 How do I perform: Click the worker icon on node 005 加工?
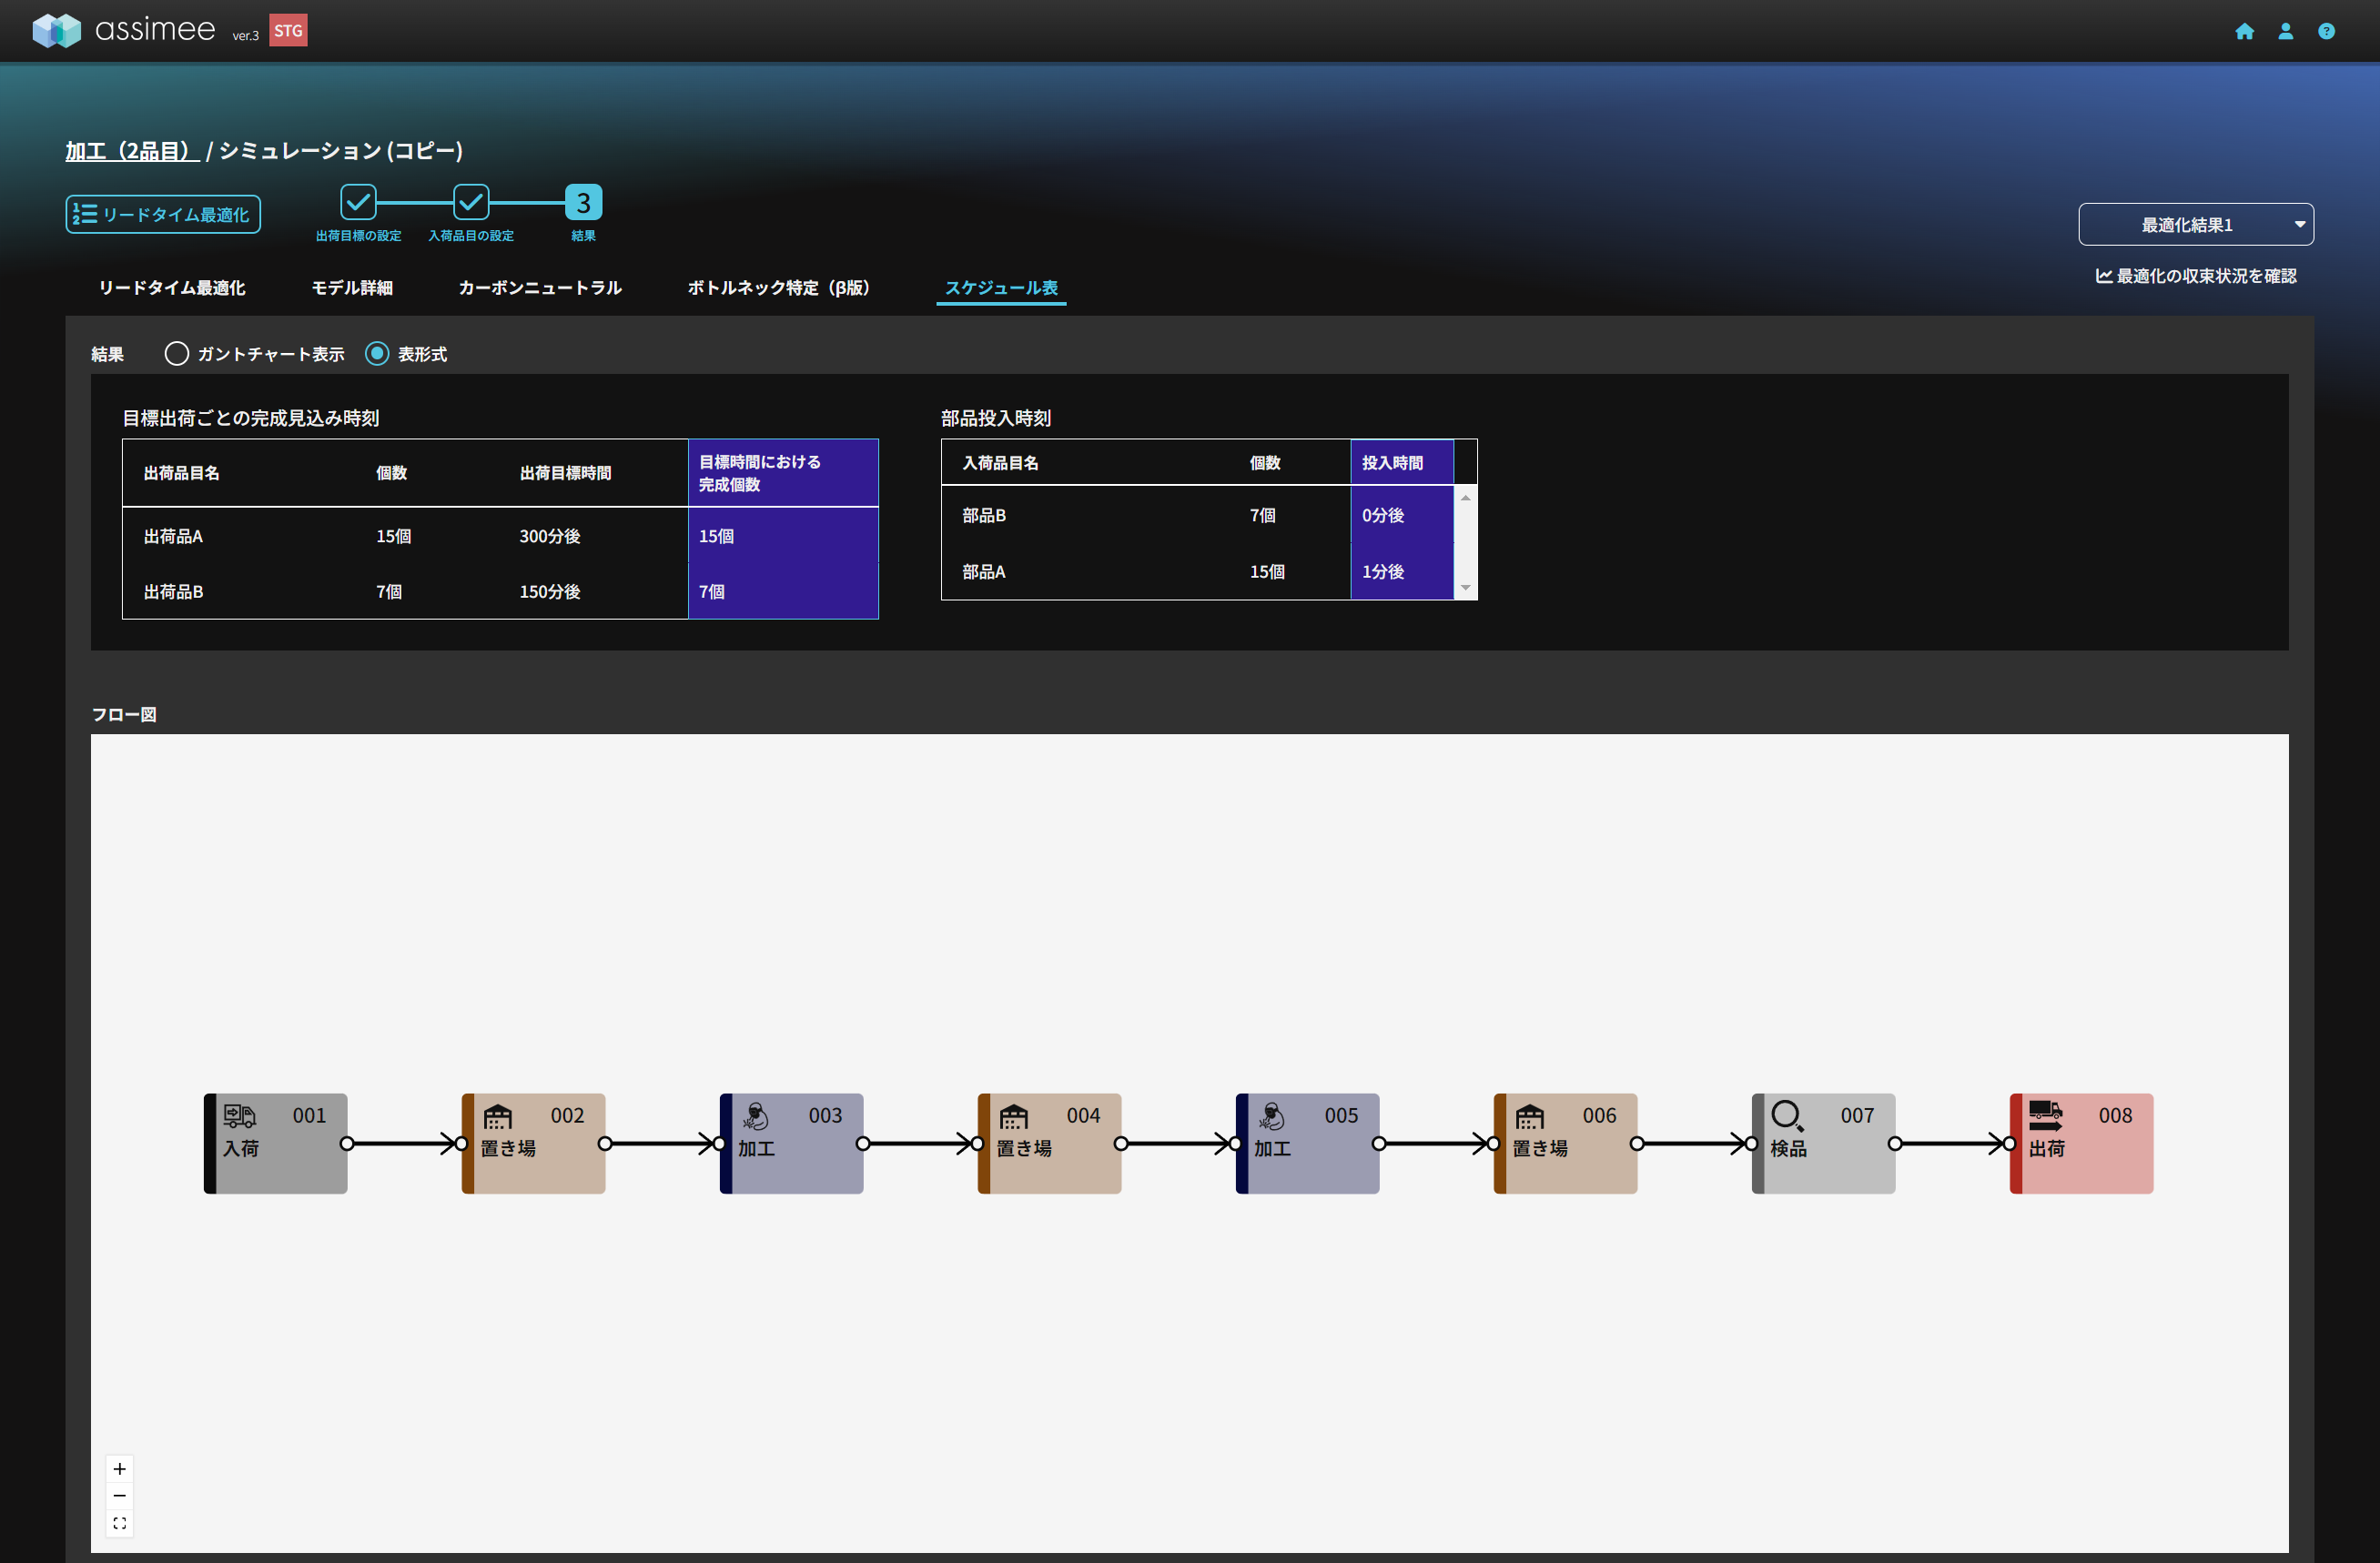[1271, 1115]
